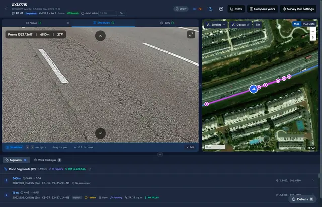Select the PCA Data toggle option
The height and width of the screenshot is (207, 322).
[308, 24]
